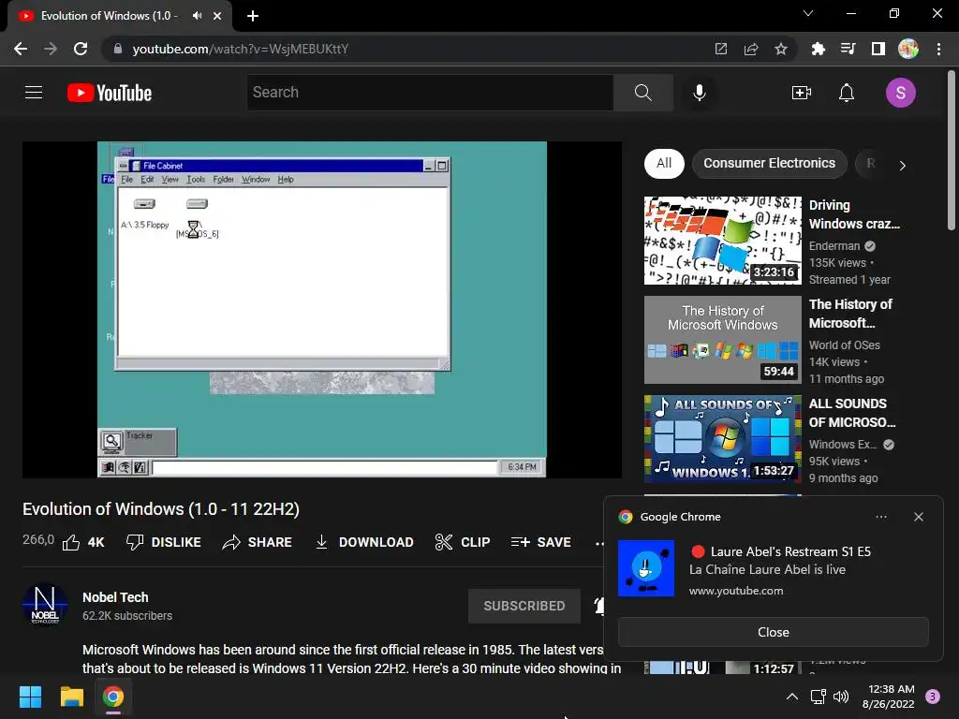
Task: Open Nobel Tech channel avatar
Action: click(x=45, y=606)
